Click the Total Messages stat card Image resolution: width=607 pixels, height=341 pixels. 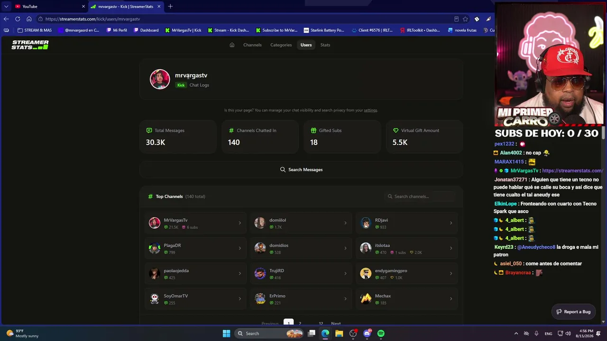point(178,136)
